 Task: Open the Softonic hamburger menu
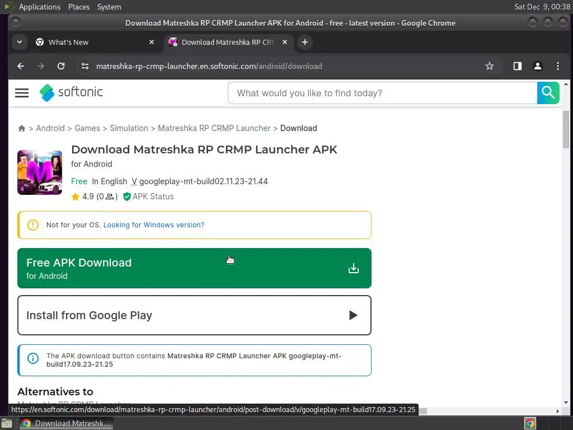pyautogui.click(x=22, y=93)
